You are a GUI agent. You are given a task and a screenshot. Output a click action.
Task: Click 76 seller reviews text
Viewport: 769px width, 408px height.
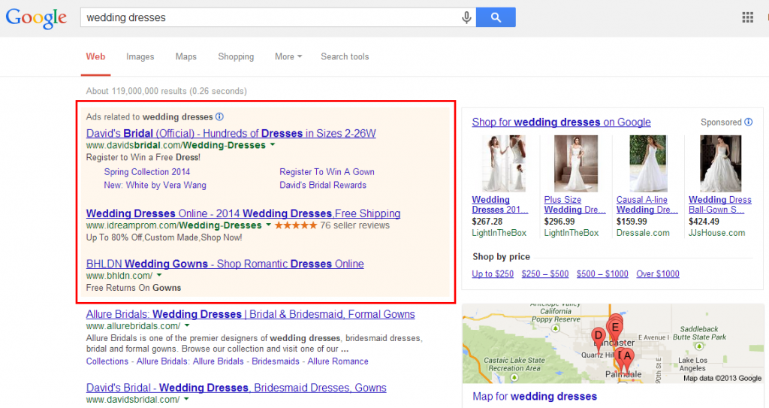coord(354,225)
